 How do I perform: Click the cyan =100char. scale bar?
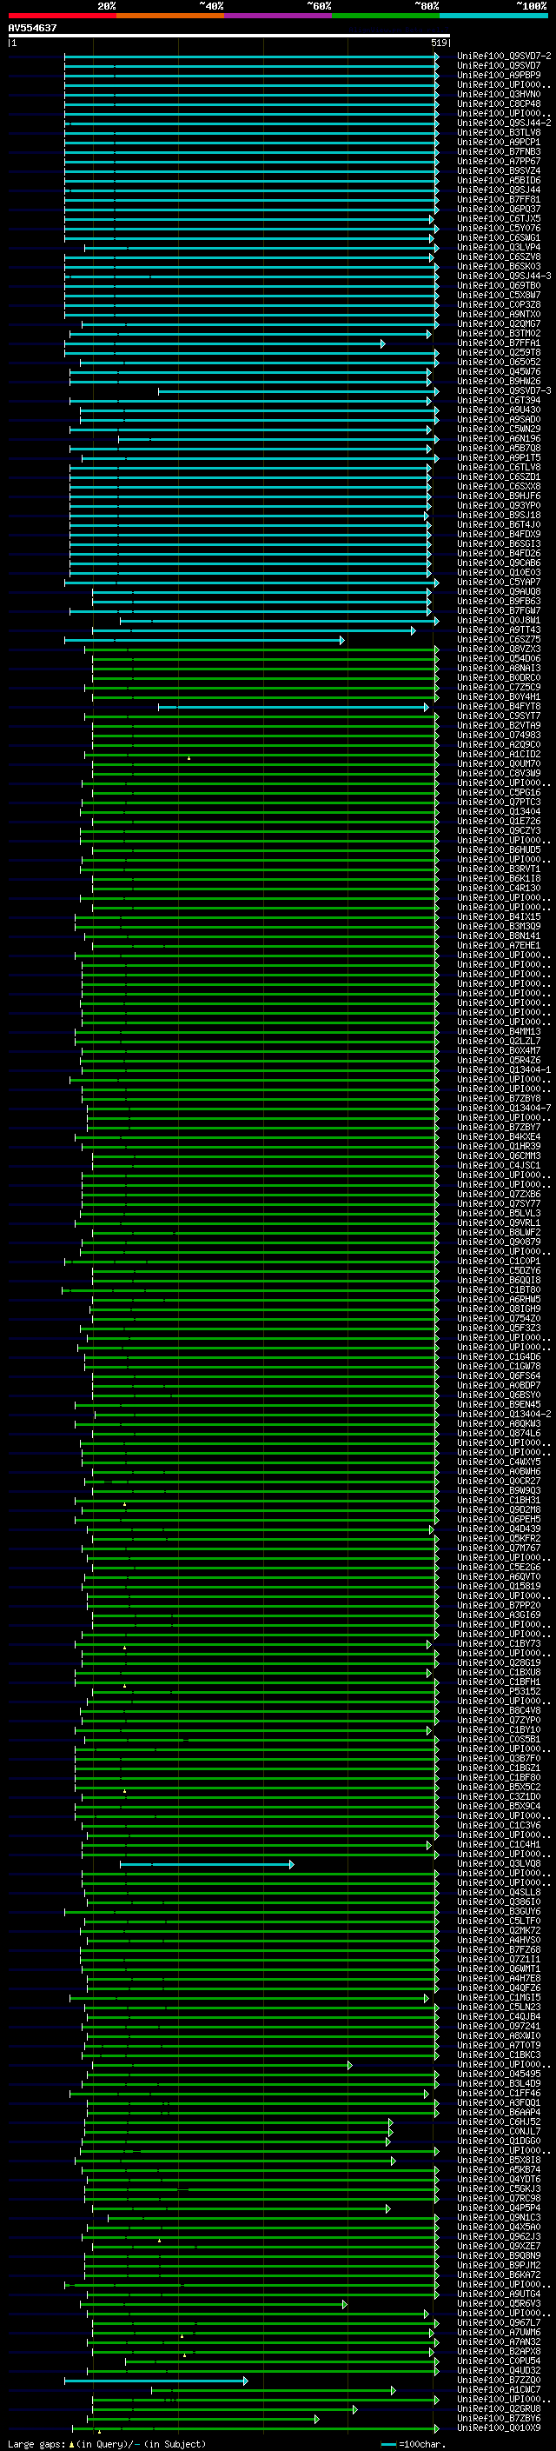(x=387, y=2444)
